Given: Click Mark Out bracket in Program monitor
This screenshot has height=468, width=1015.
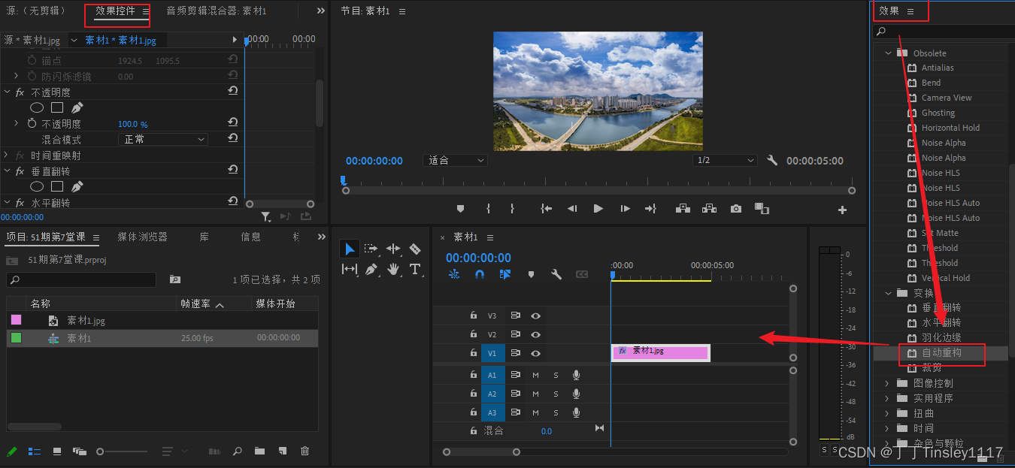Looking at the screenshot, I should [513, 209].
